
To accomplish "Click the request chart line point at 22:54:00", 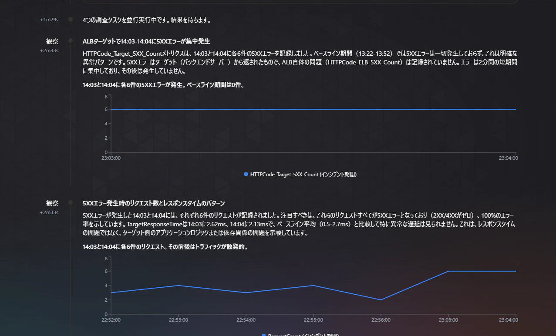I will tap(246, 292).
